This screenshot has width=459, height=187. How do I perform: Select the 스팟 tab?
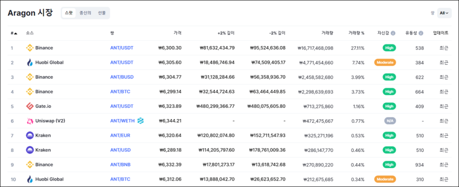pyautogui.click(x=69, y=13)
